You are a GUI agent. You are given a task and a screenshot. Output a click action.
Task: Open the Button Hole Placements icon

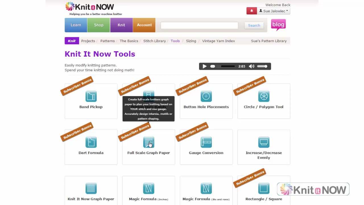(x=206, y=96)
